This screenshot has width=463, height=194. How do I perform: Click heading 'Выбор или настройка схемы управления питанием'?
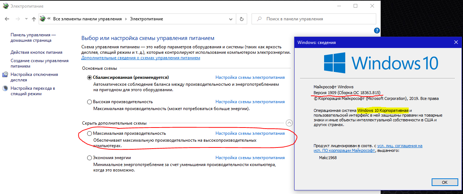tap(148, 38)
